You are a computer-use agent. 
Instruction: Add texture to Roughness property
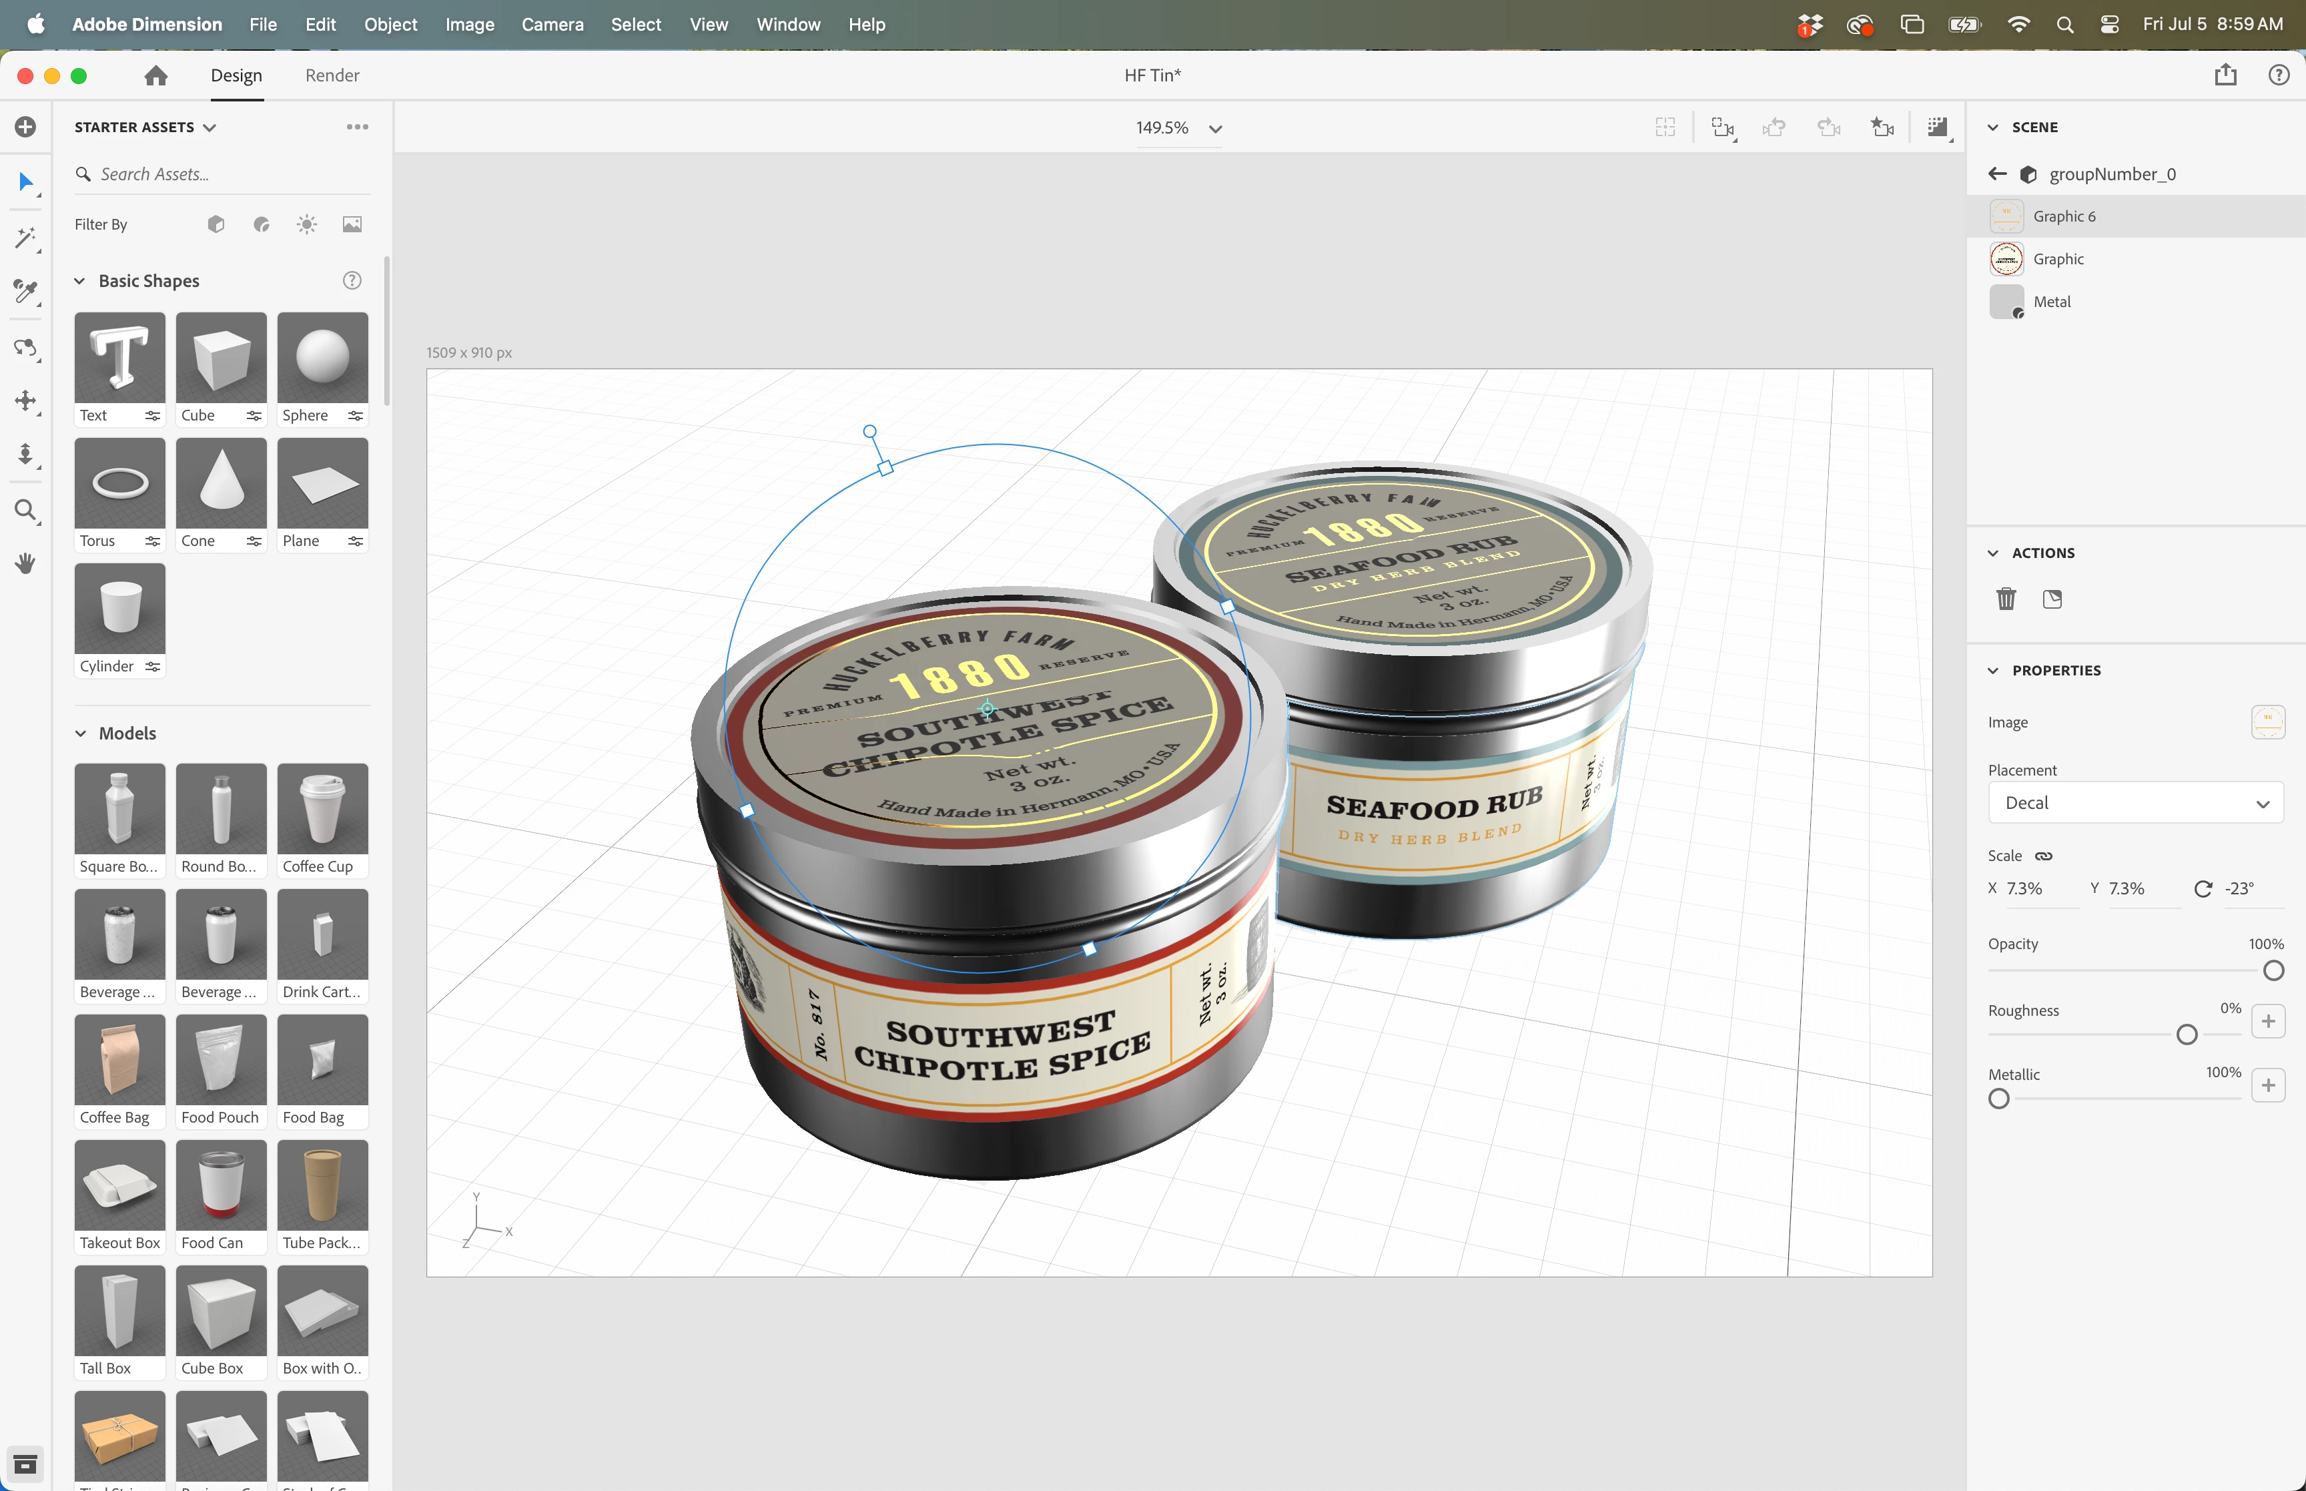2268,1021
